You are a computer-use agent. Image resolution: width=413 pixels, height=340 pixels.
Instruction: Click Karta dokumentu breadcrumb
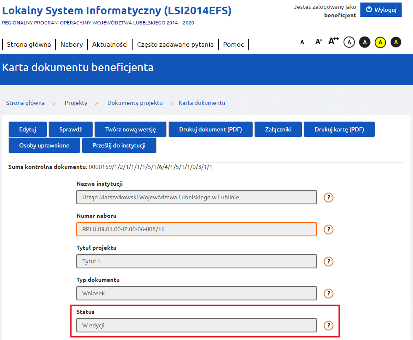point(202,103)
